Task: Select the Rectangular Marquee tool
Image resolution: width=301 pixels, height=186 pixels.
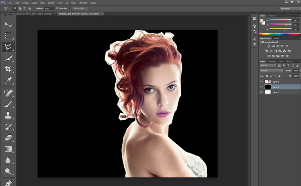Action: tap(8, 35)
